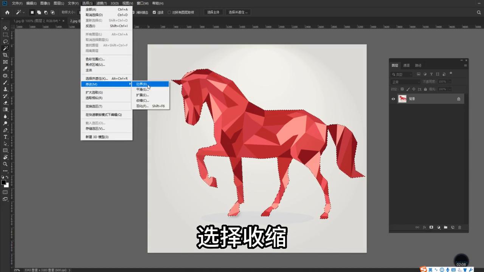The height and width of the screenshot is (272, 484).
Task: Click the create new layer icon
Action: (x=453, y=227)
